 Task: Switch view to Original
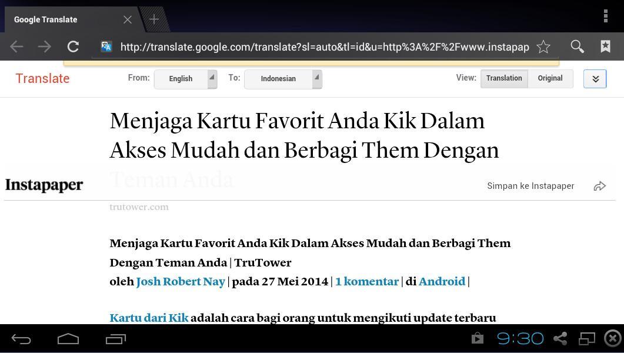pos(550,78)
